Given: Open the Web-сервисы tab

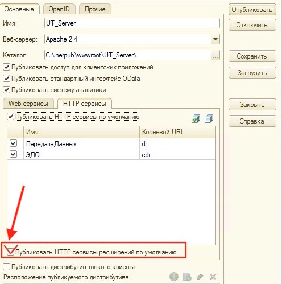Looking at the screenshot, I should [x=28, y=104].
